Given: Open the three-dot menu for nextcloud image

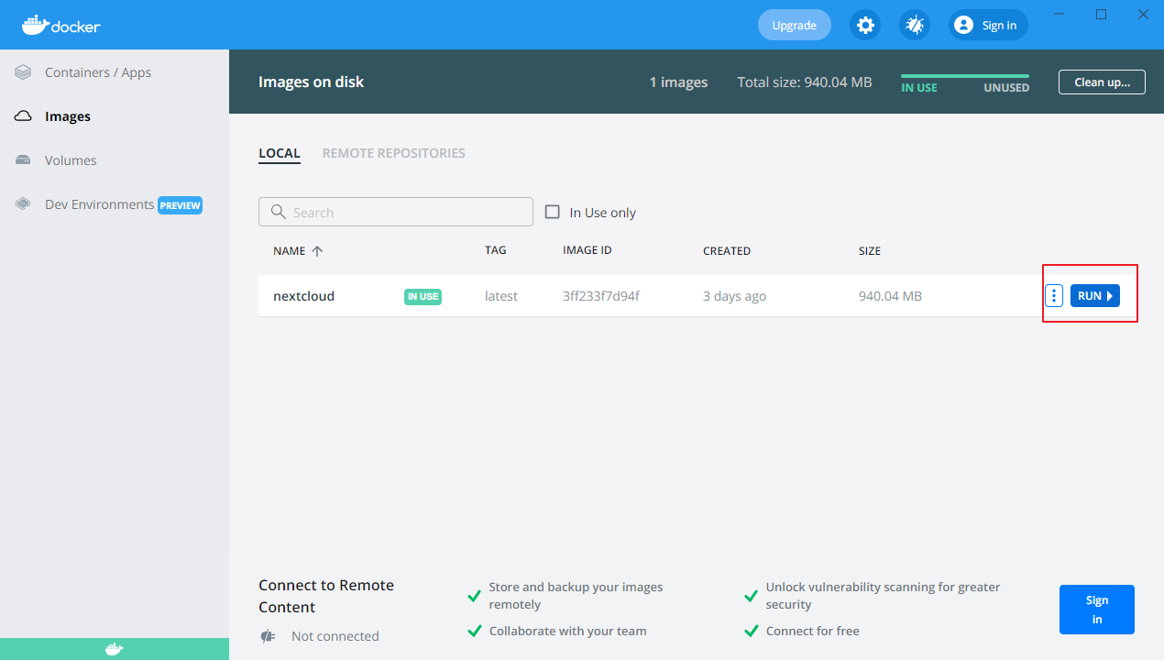Looking at the screenshot, I should click(x=1054, y=295).
